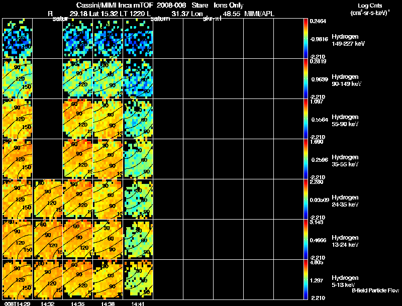
Task: Click the 'Hydrogen 24-35 keV' label
Action: click(x=345, y=201)
